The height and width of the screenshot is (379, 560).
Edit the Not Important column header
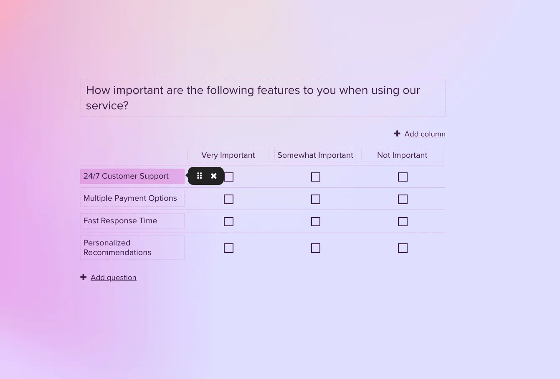tap(402, 155)
